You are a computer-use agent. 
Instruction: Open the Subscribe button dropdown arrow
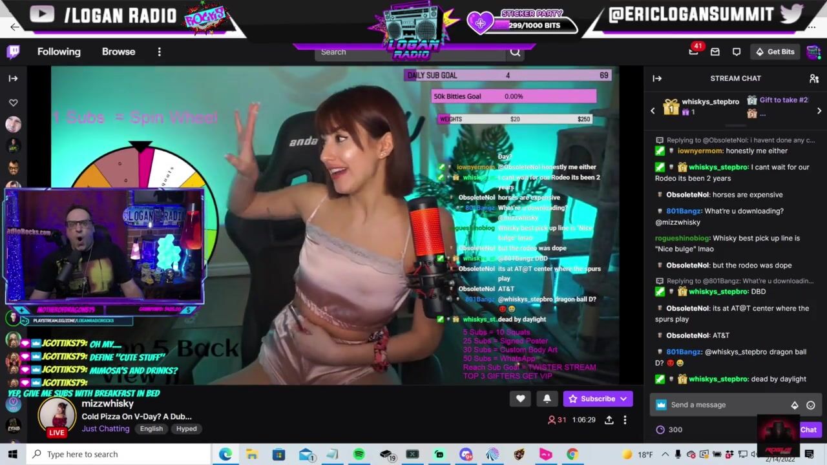click(623, 398)
